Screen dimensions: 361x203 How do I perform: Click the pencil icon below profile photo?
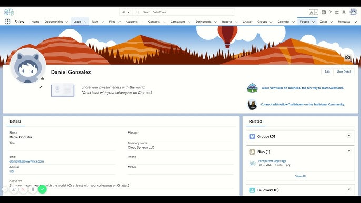[x=41, y=87]
